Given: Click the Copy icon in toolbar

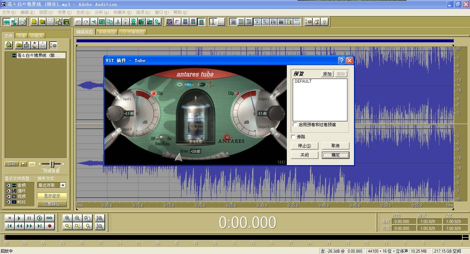Looking at the screenshot, I should coord(110,22).
